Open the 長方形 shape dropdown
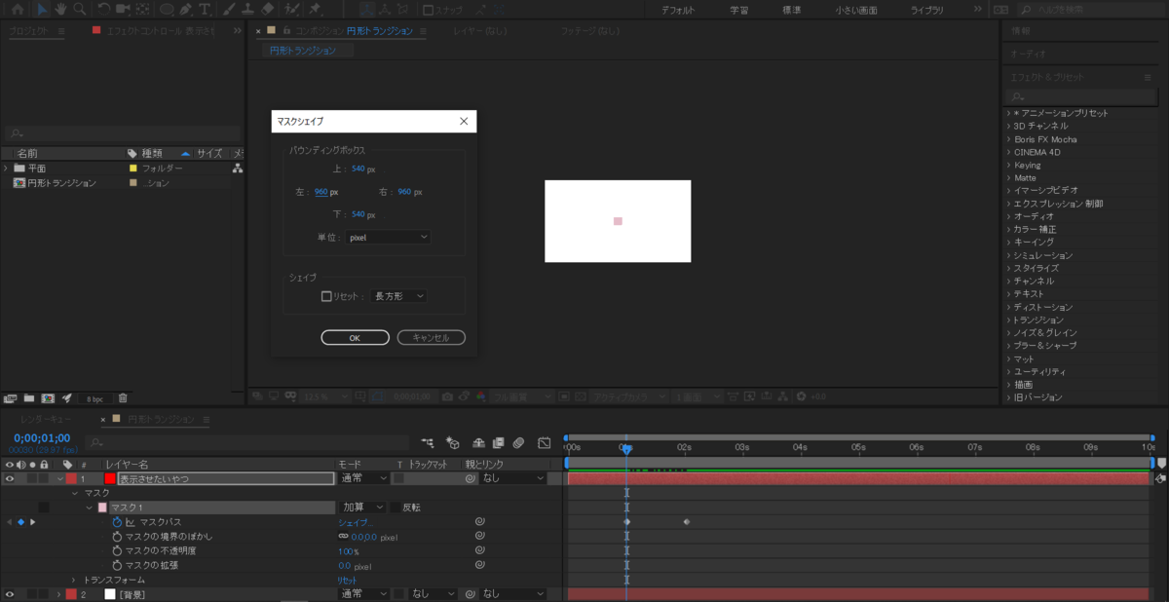 [x=398, y=296]
